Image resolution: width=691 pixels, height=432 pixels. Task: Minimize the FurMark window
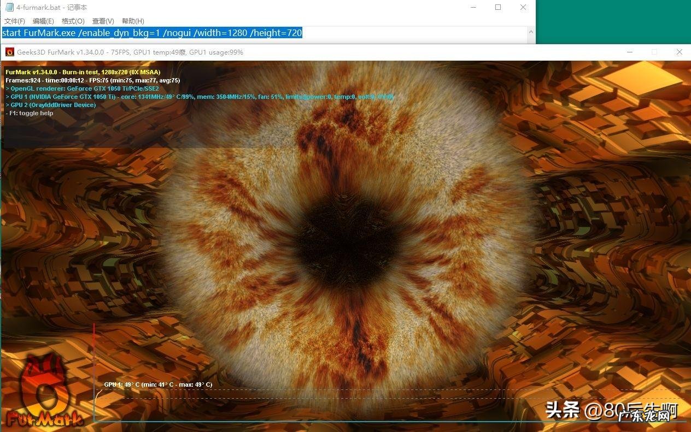coord(630,52)
